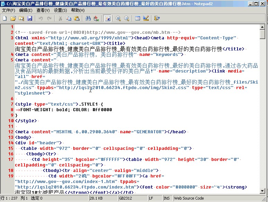The height and width of the screenshot is (202, 268).
Task: Expand the 帮助(H) menu
Action: [78, 10]
